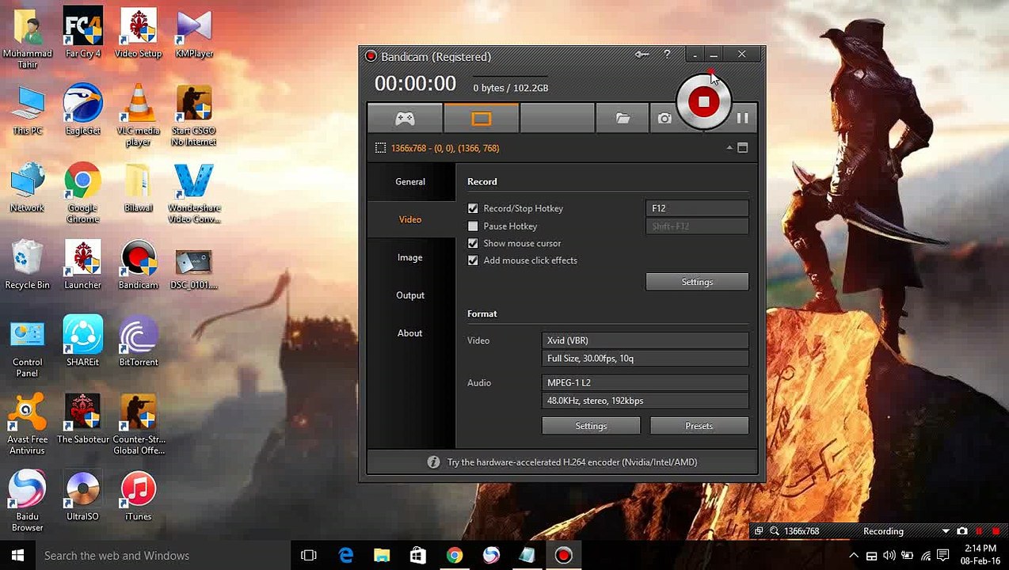Open Counter-Strike Global Offensive desktop icon
This screenshot has width=1009, height=570.
[x=138, y=424]
